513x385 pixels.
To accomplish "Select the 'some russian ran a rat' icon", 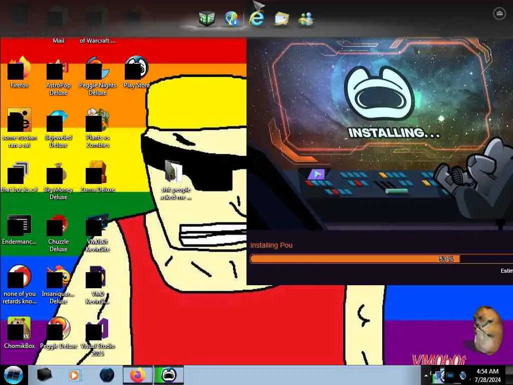I will tap(20, 128).
